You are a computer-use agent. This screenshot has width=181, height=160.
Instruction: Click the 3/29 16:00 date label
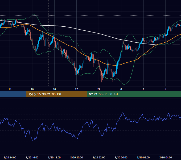32,157
